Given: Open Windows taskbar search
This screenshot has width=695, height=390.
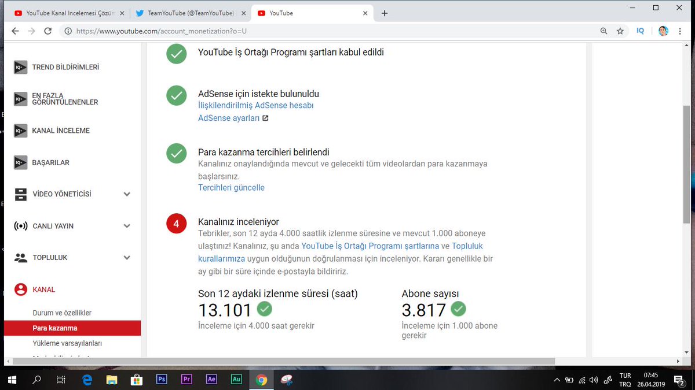Looking at the screenshot, I should (36, 380).
